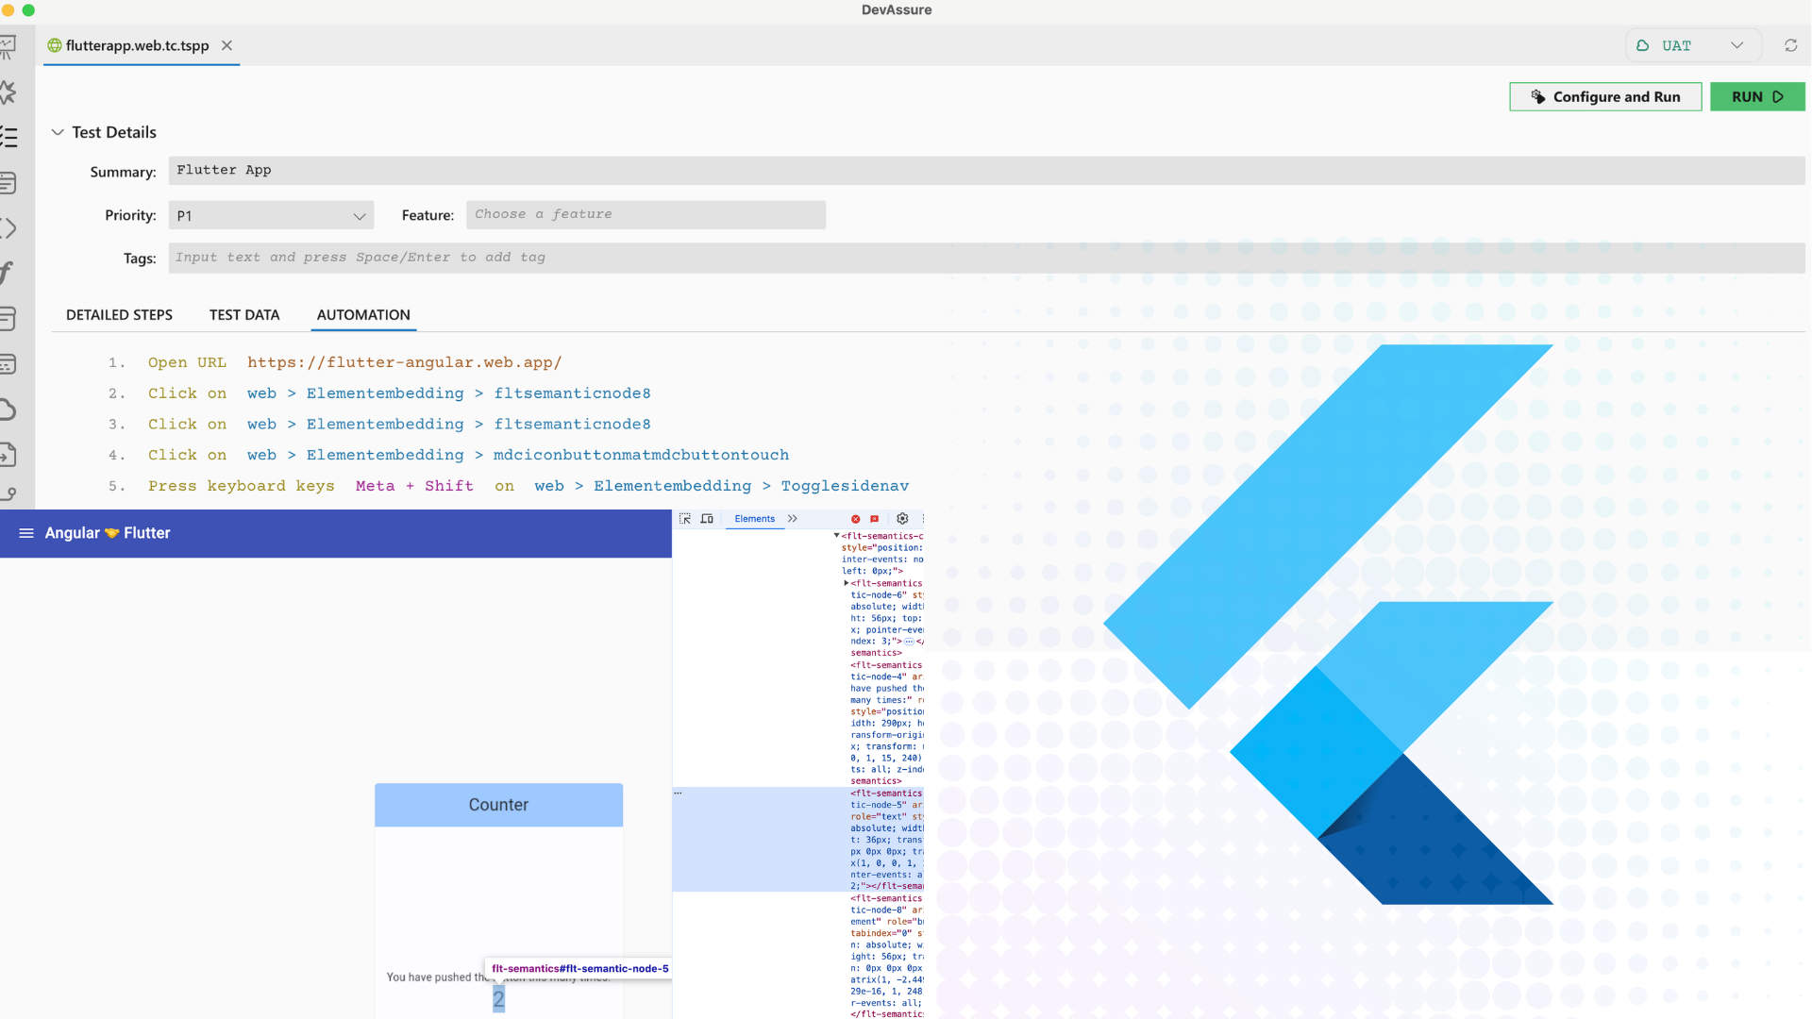Screen dimensions: 1812x1019
Task: Toggle test case file close button
Action: pos(226,46)
